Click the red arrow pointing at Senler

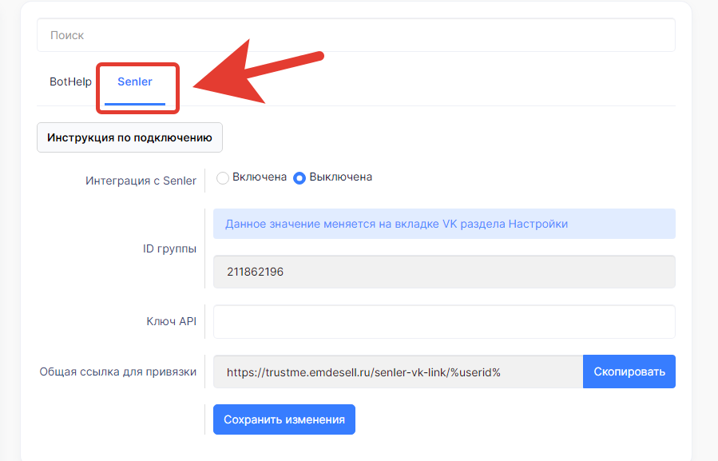[x=256, y=77]
